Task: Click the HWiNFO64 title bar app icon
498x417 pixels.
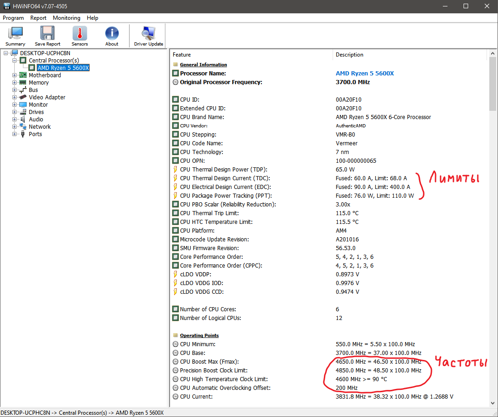Action: click(x=7, y=6)
